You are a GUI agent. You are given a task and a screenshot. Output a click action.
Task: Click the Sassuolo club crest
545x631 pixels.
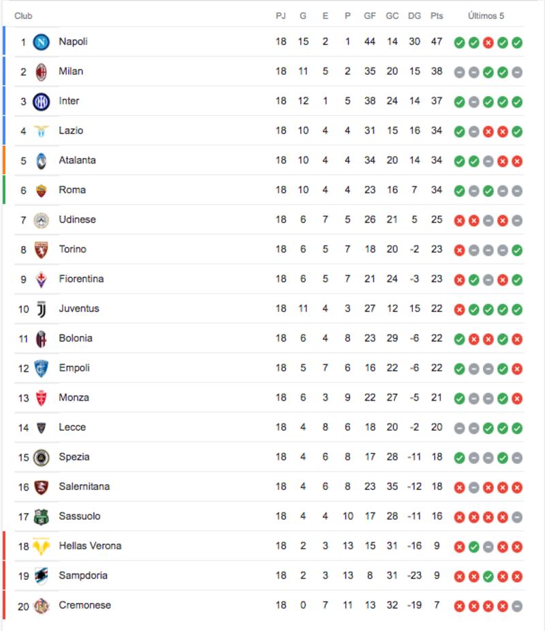coord(42,517)
